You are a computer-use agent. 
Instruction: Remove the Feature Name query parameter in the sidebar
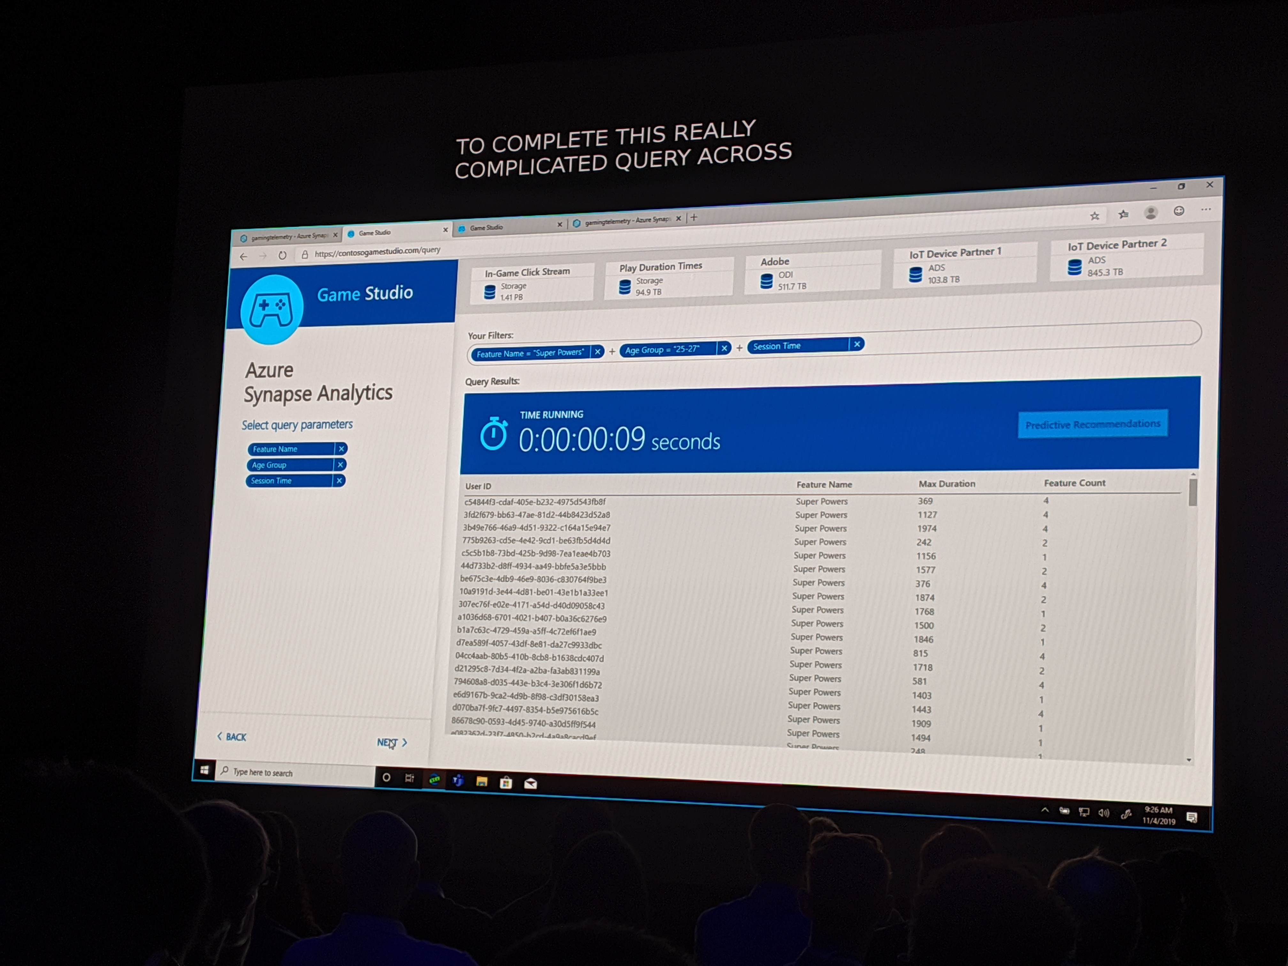coord(341,448)
